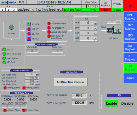Click the green VFD Fault status light
137x115 pixels.
(4, 62)
